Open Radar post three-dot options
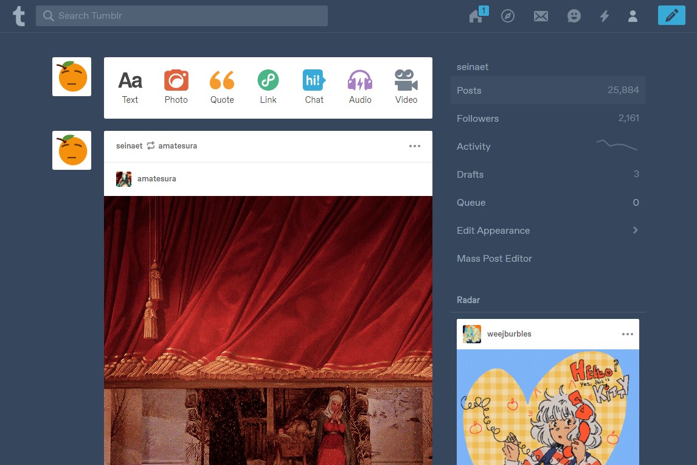This screenshot has width=697, height=465. tap(627, 334)
